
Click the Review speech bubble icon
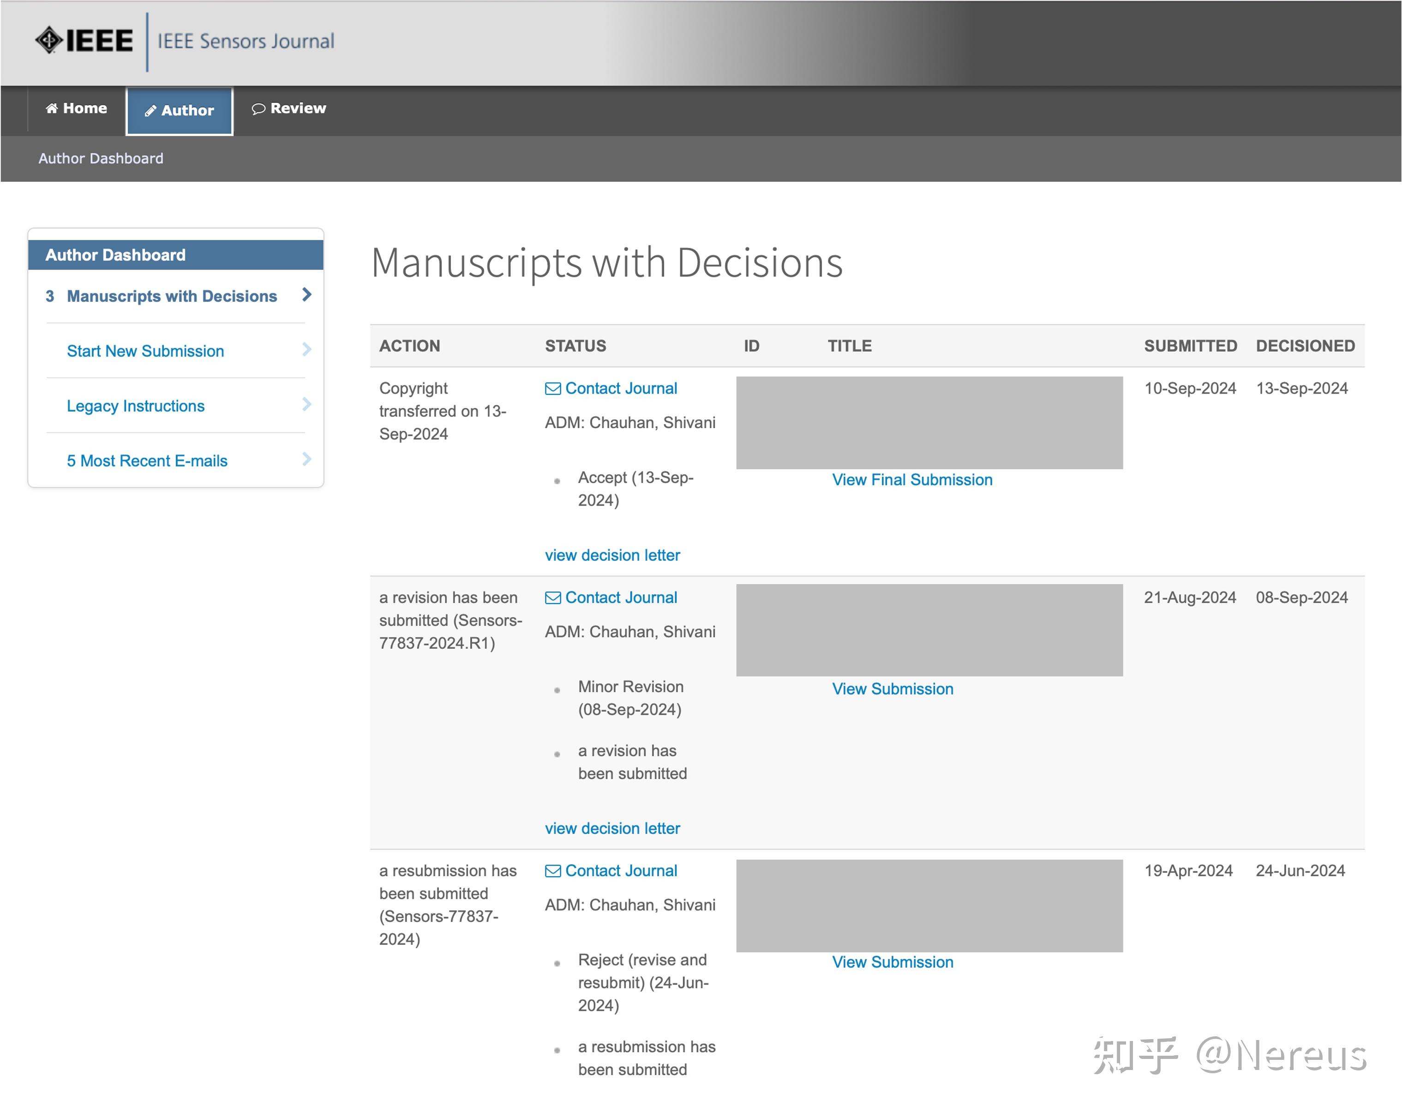coord(258,108)
